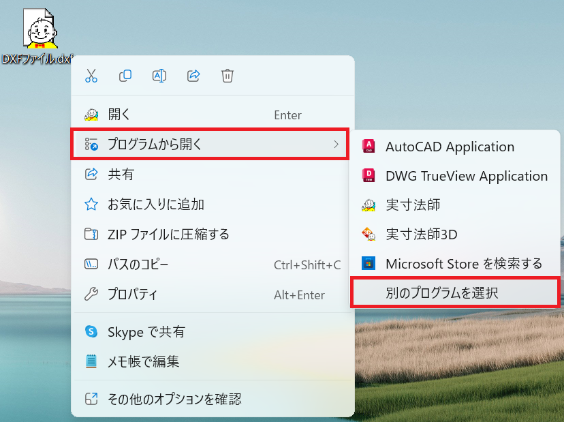This screenshot has height=422, width=564.
Task: Choose 開く from the context menu
Action: point(213,115)
